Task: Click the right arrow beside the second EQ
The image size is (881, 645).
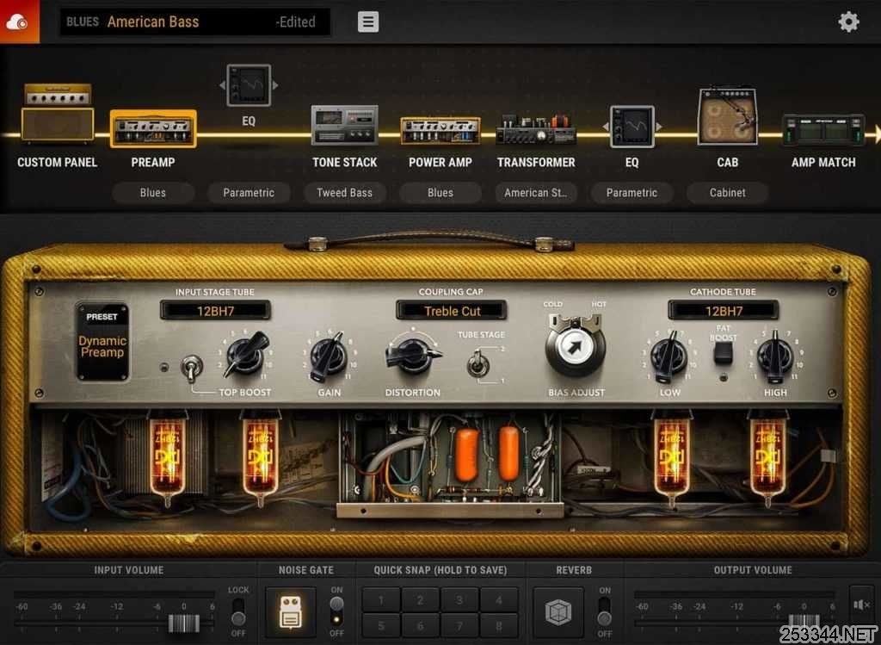Action: [658, 127]
